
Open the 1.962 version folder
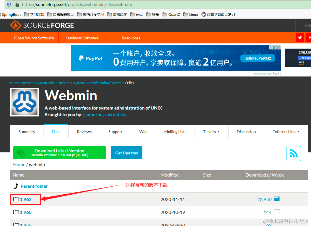(26, 199)
